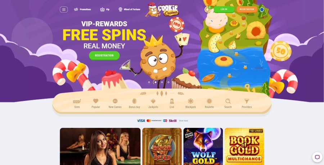The height and width of the screenshot is (165, 324).
Task: Expand payment methods with Show more
Action: [x=184, y=121]
